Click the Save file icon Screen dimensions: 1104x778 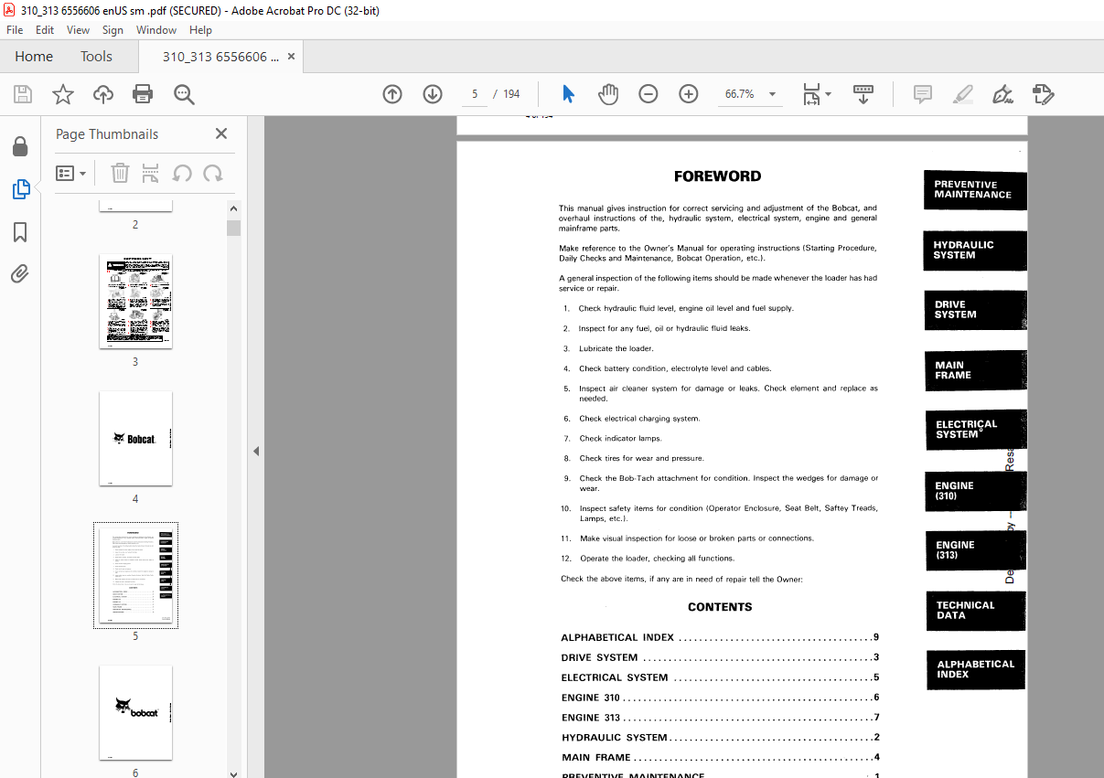point(23,94)
